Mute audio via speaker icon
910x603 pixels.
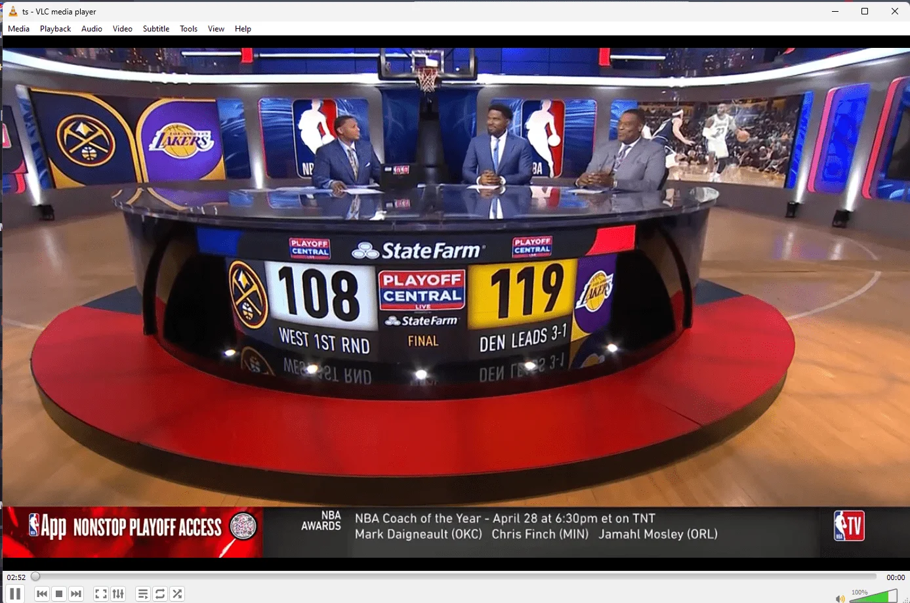coord(840,598)
